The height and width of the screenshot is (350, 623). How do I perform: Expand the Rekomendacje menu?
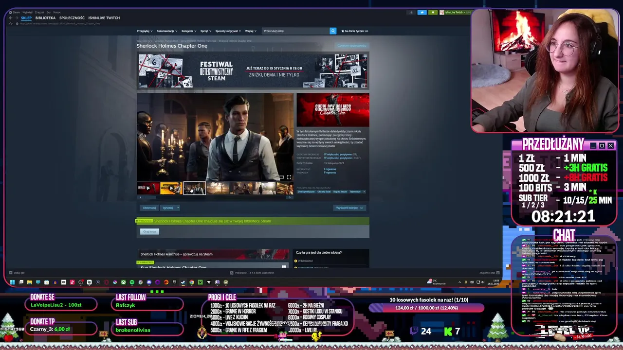[167, 31]
